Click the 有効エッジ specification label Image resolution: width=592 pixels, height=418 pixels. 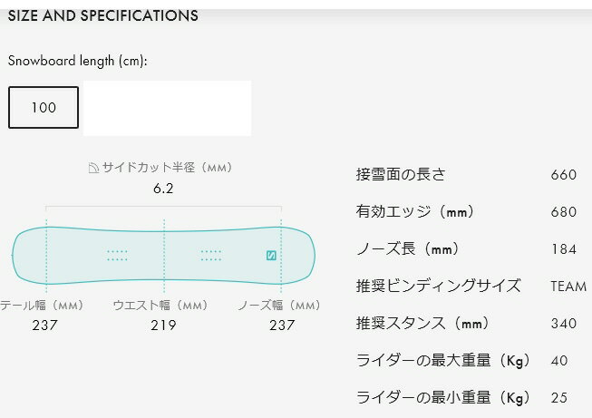pos(414,212)
